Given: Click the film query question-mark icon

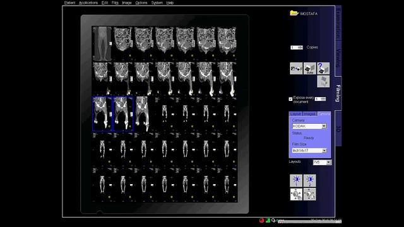Looking at the screenshot, I should (x=323, y=68).
